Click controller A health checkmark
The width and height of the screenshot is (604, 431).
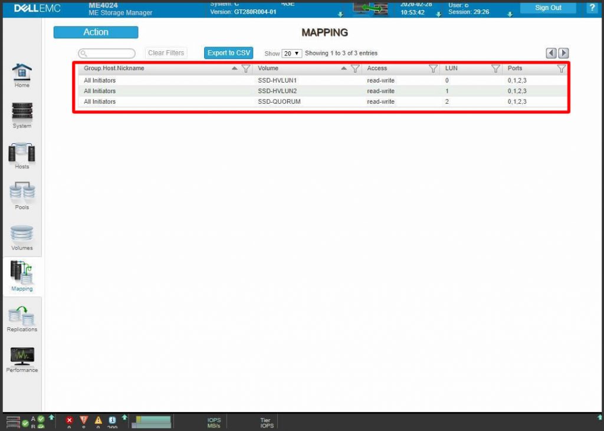(x=41, y=419)
